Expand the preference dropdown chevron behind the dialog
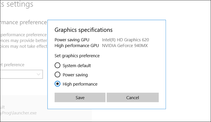 pyautogui.click(x=39, y=75)
